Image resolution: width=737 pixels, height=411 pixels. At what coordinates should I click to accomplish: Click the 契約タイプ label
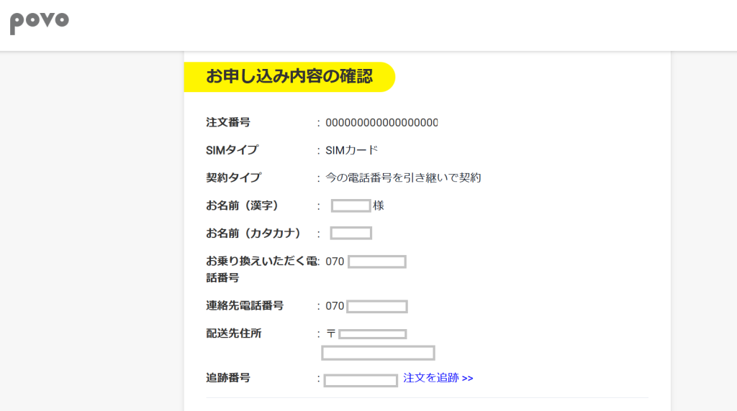click(x=234, y=177)
